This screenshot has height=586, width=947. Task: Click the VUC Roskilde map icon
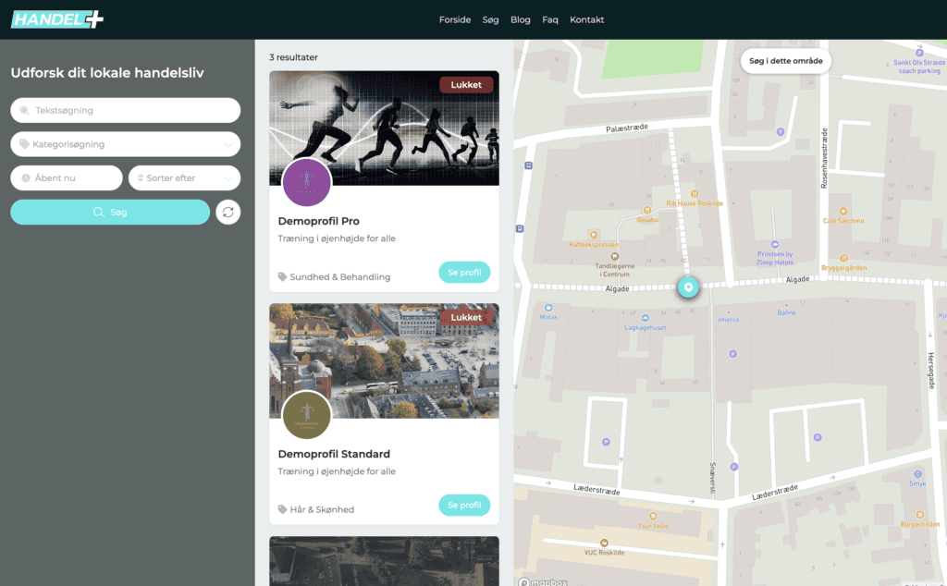[604, 543]
